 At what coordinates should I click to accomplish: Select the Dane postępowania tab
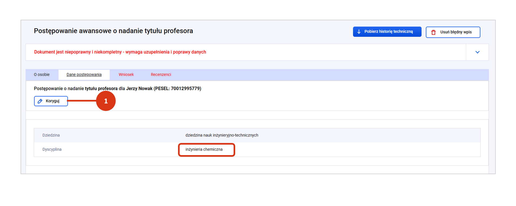tap(84, 75)
